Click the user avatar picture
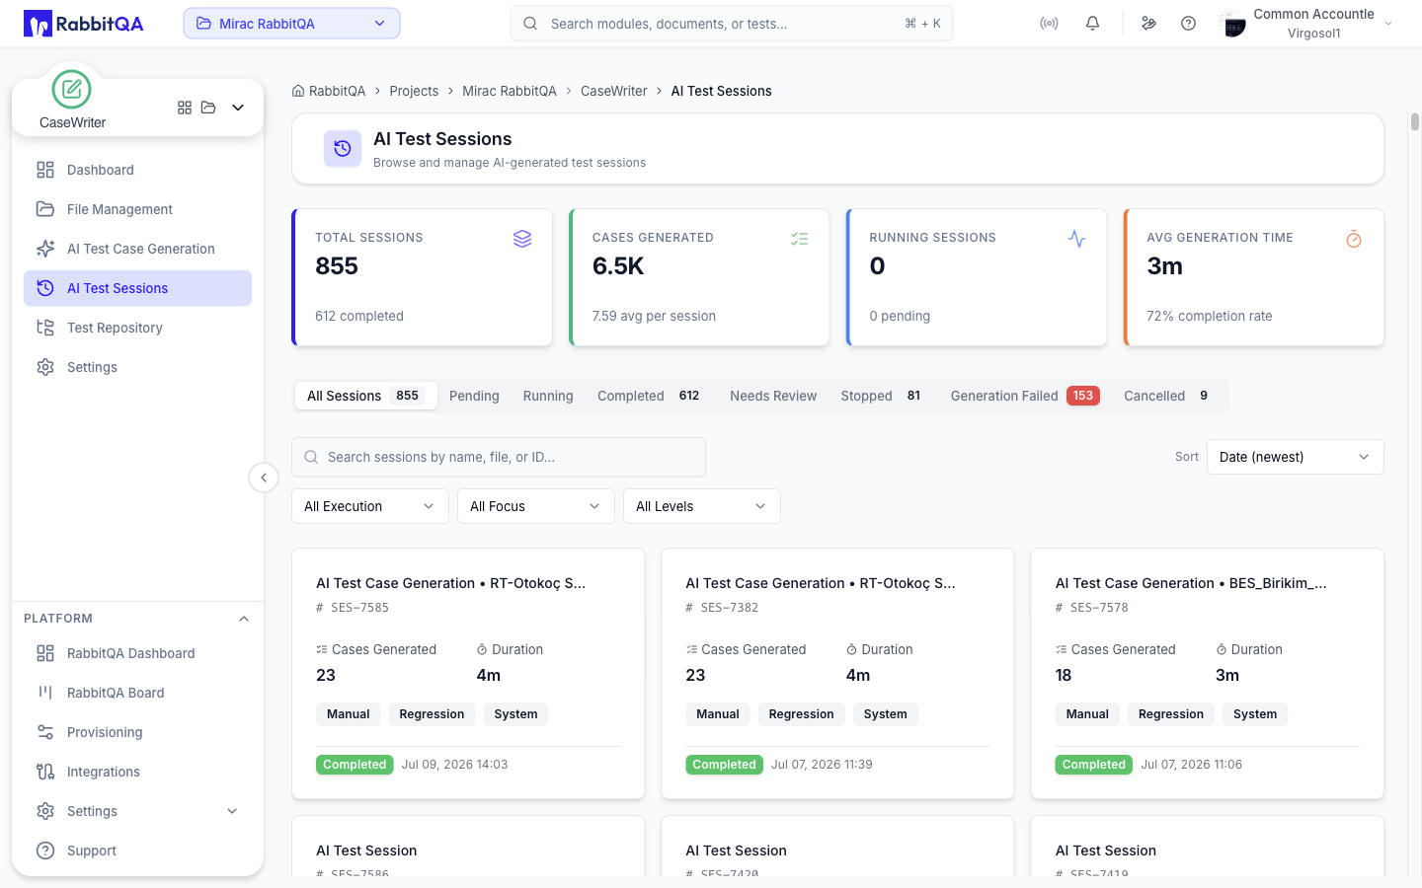1422x888 pixels. [1233, 24]
